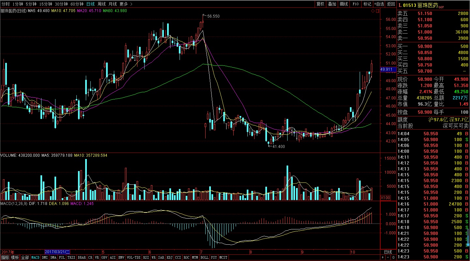Viewport: 470px width, 261px height.
Task: Open the 画线 drawing tools
Action: pos(344,4)
